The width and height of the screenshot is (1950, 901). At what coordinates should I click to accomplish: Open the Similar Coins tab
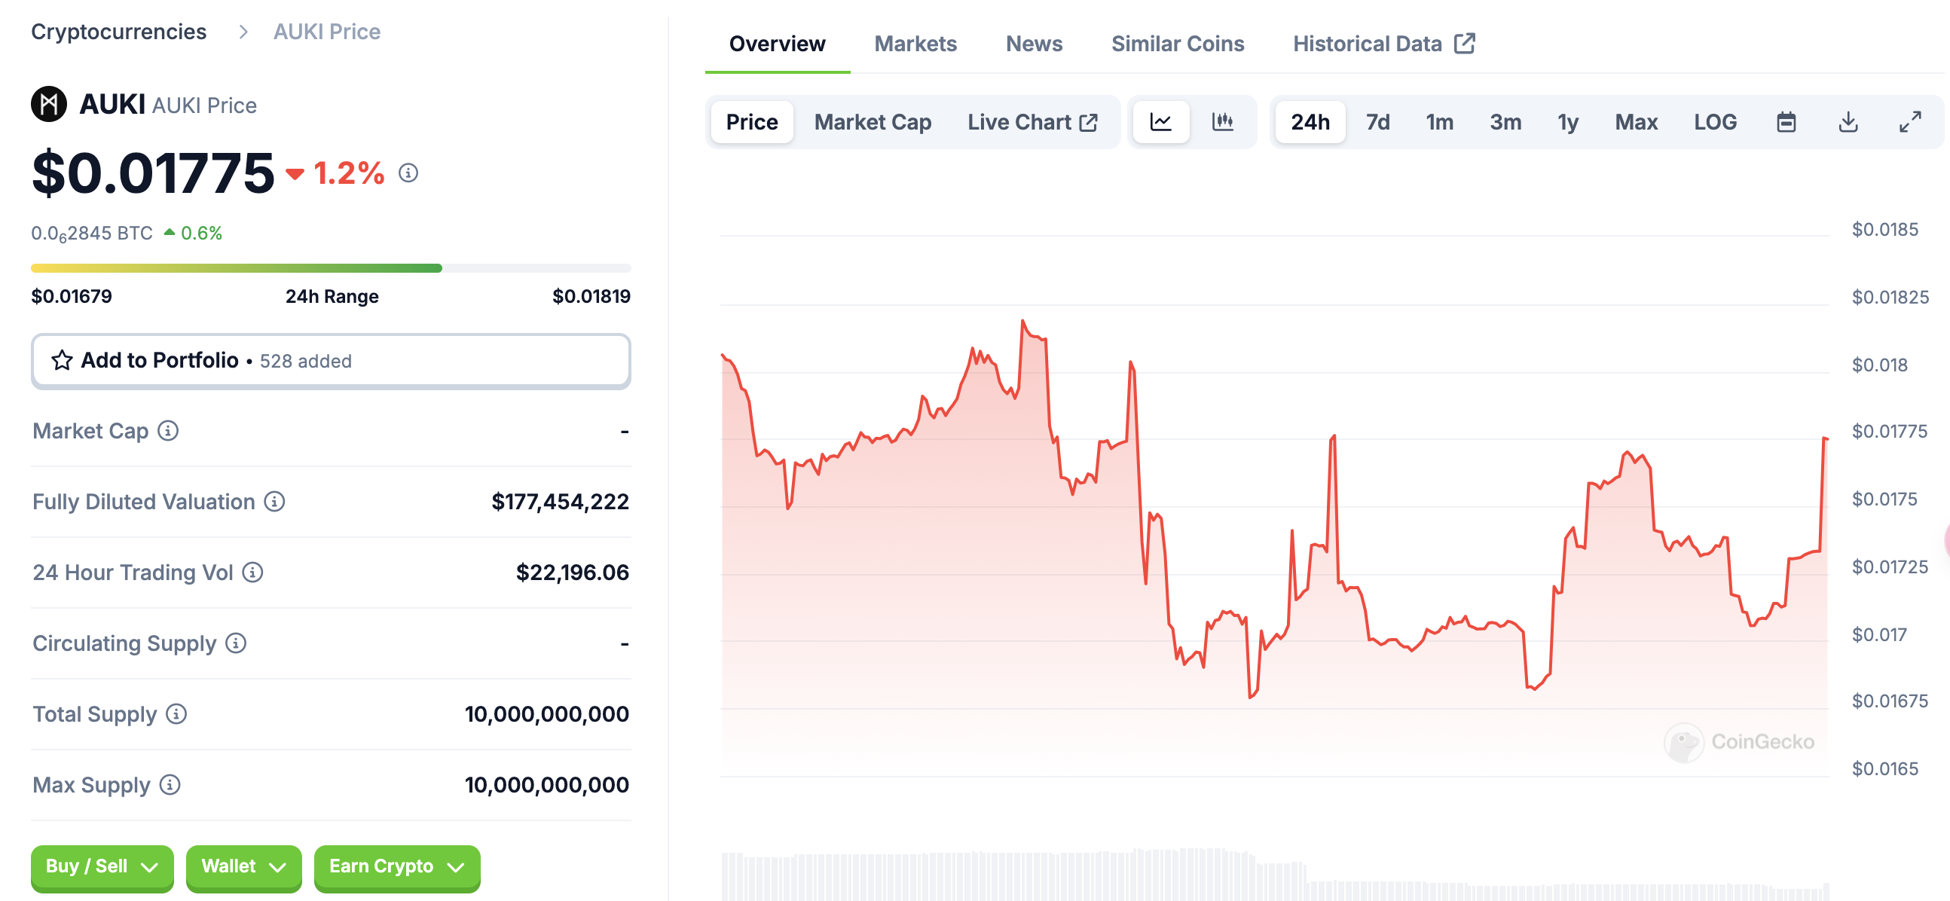tap(1177, 44)
